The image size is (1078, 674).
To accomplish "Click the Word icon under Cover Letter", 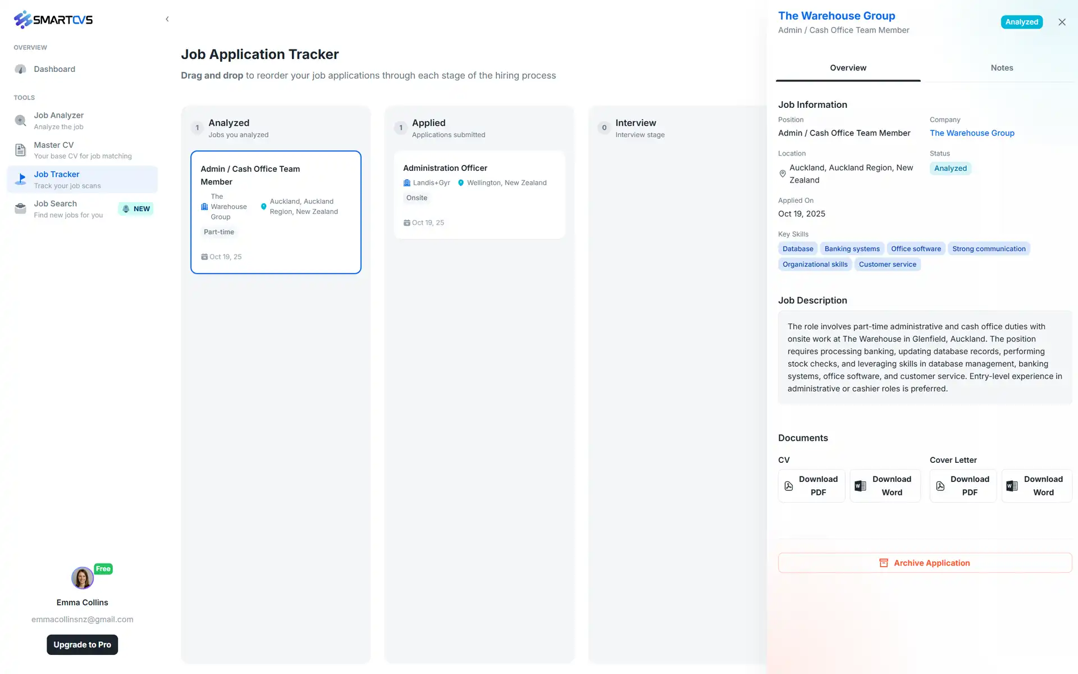I will pos(1012,485).
